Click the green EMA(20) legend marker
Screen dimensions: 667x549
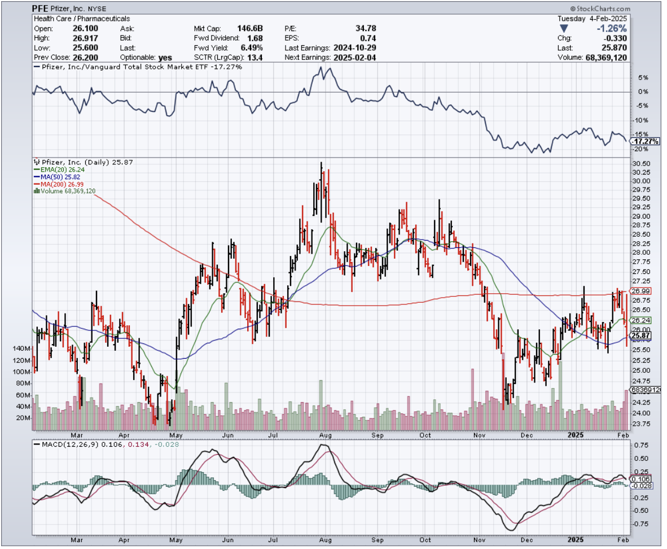tap(36, 169)
